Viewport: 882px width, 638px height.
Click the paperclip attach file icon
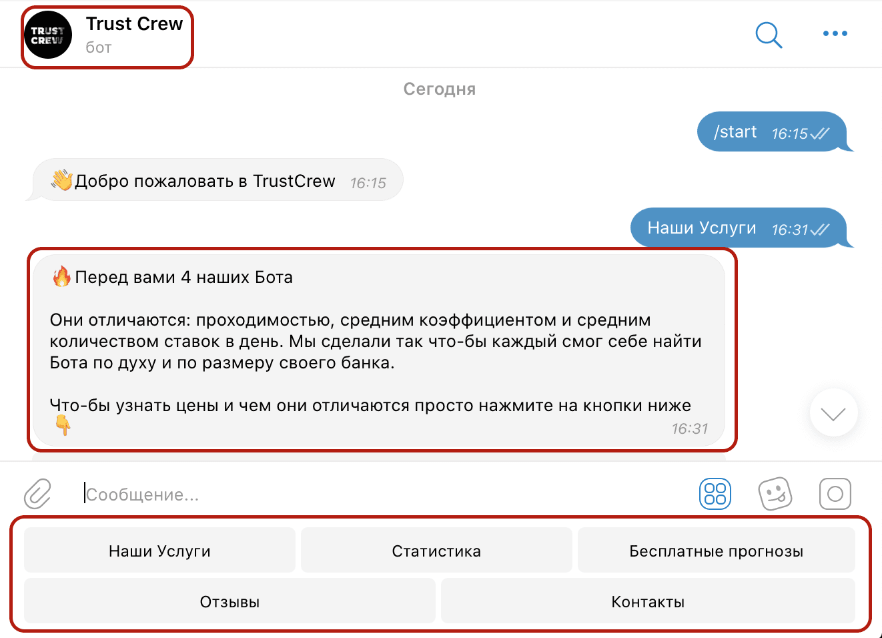[x=38, y=494]
